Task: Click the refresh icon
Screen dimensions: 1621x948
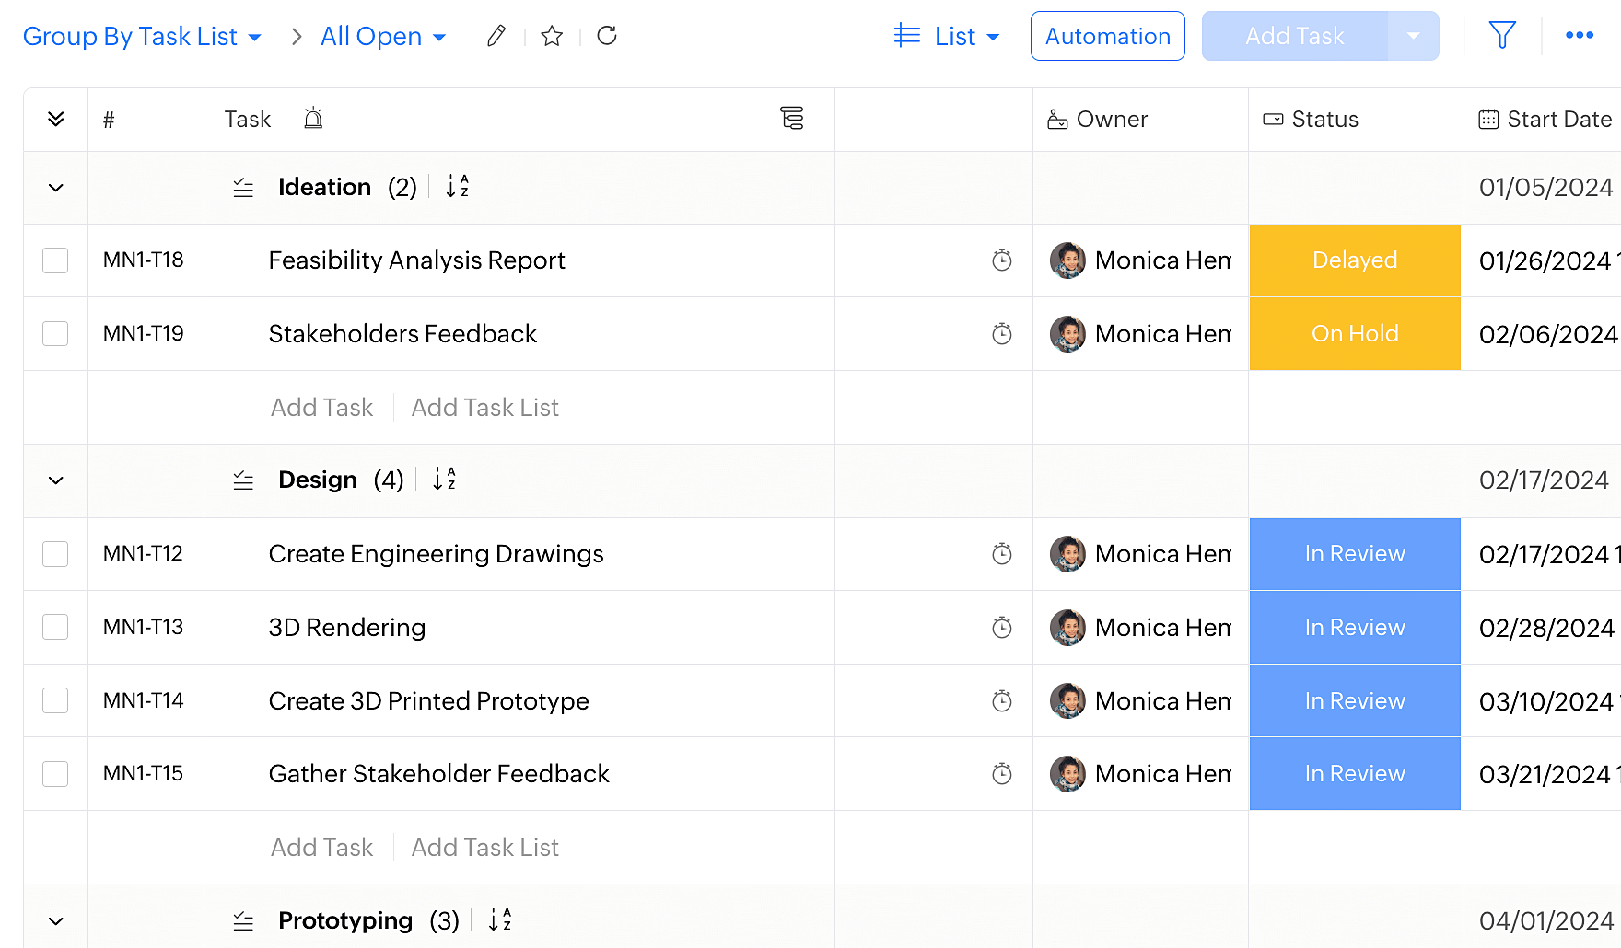Action: tap(607, 36)
